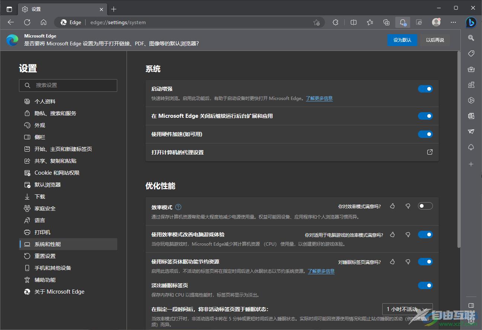Open the sidebar Outlook icon
Image resolution: width=482 pixels, height=330 pixels.
tap(471, 116)
